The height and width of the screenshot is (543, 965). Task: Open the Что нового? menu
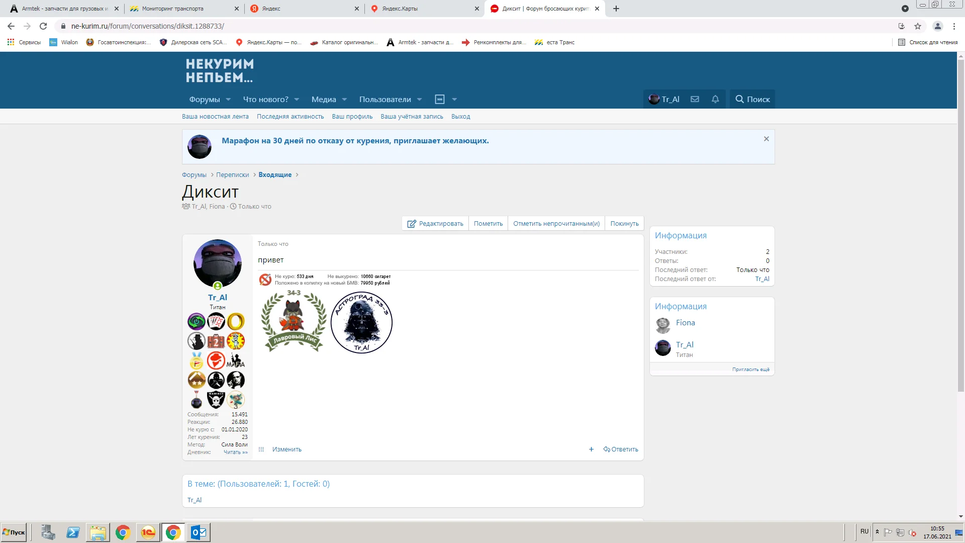[x=265, y=100]
